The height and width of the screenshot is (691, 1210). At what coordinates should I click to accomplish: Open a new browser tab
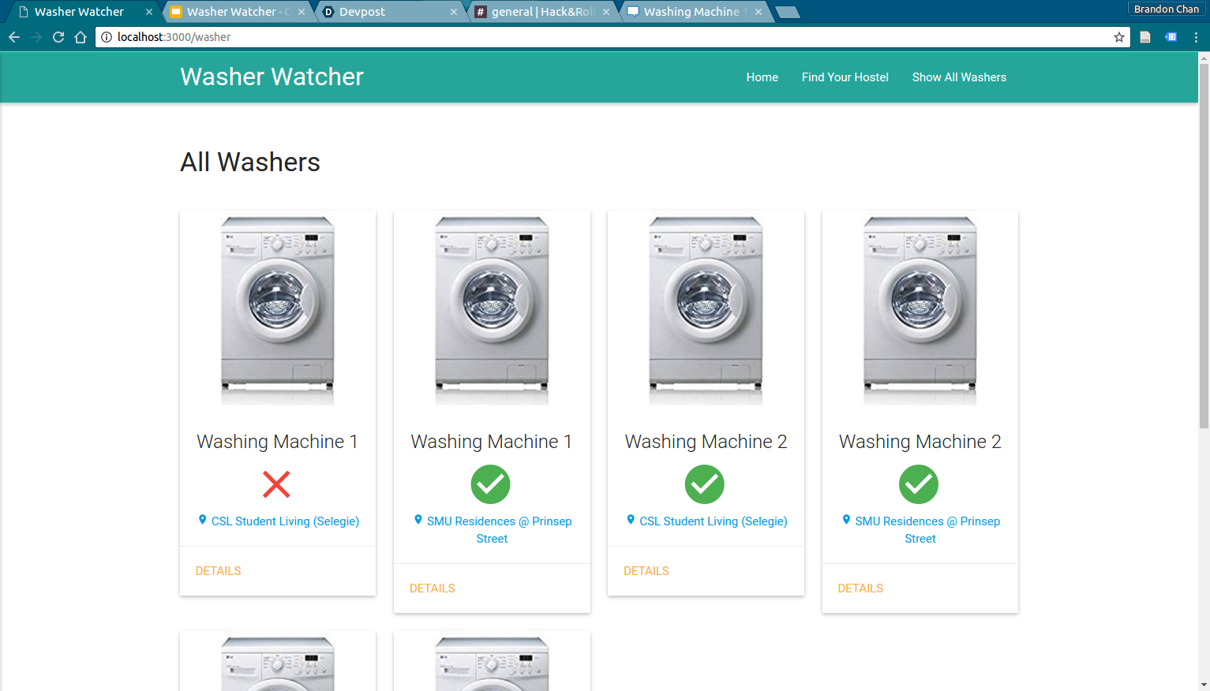788,12
